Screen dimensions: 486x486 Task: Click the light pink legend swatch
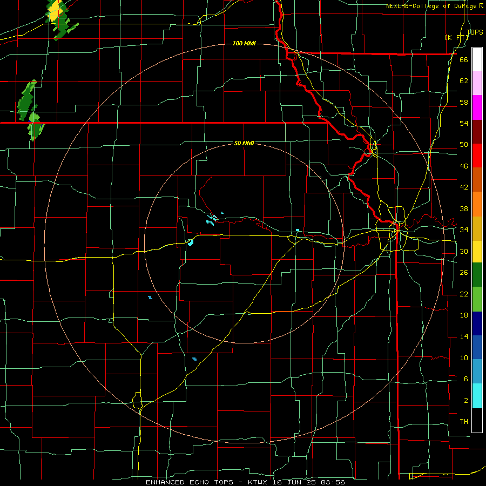[x=477, y=83]
